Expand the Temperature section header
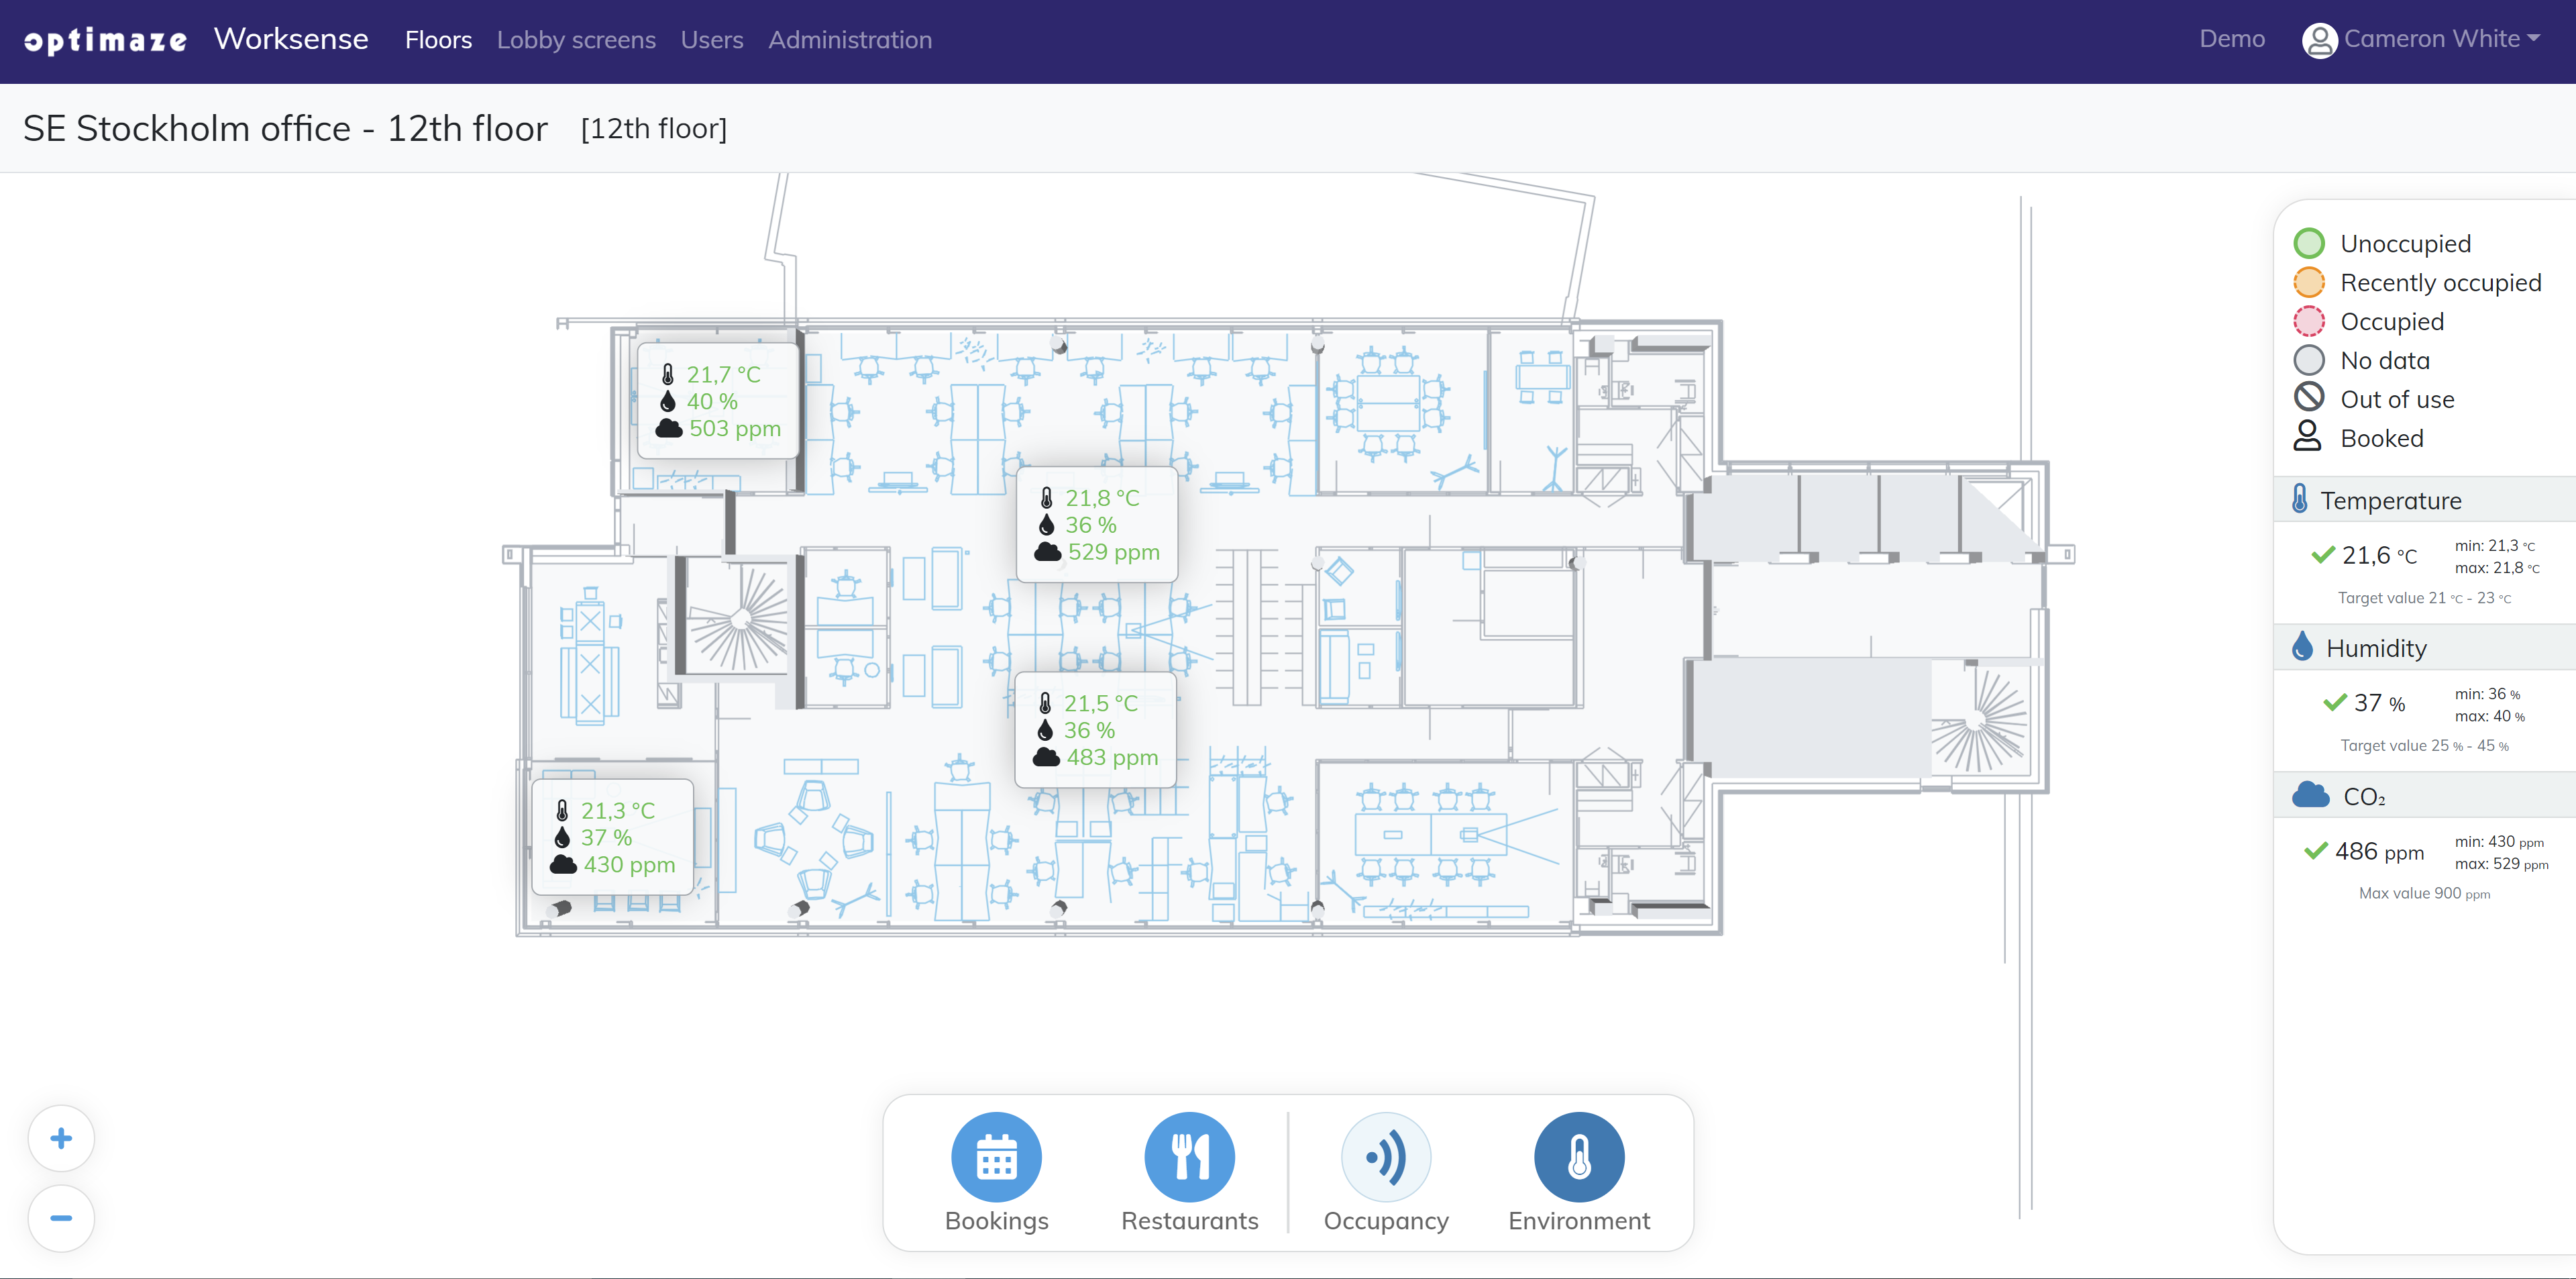This screenshot has width=2576, height=1279. 2390,500
